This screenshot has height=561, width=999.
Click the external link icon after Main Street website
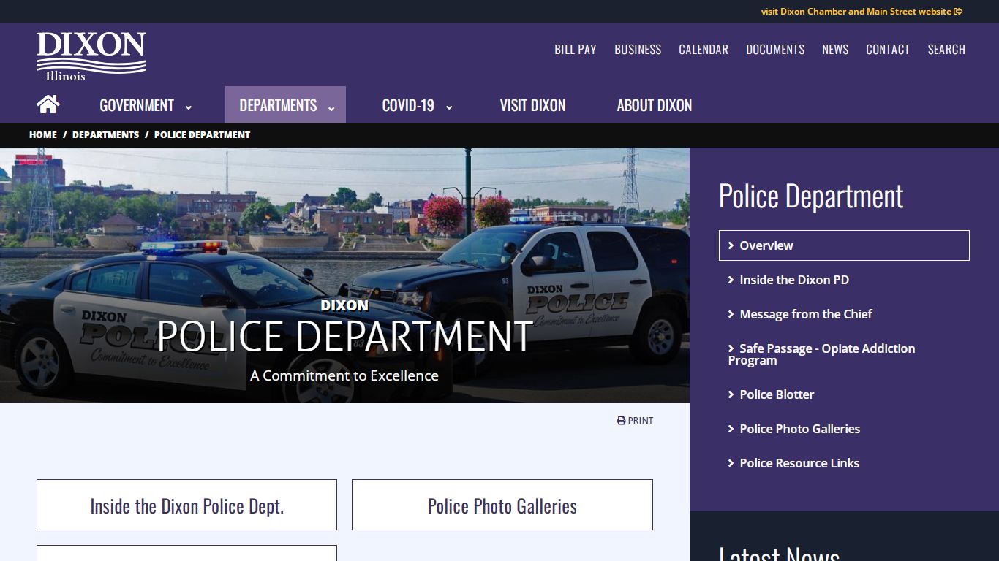tap(959, 12)
